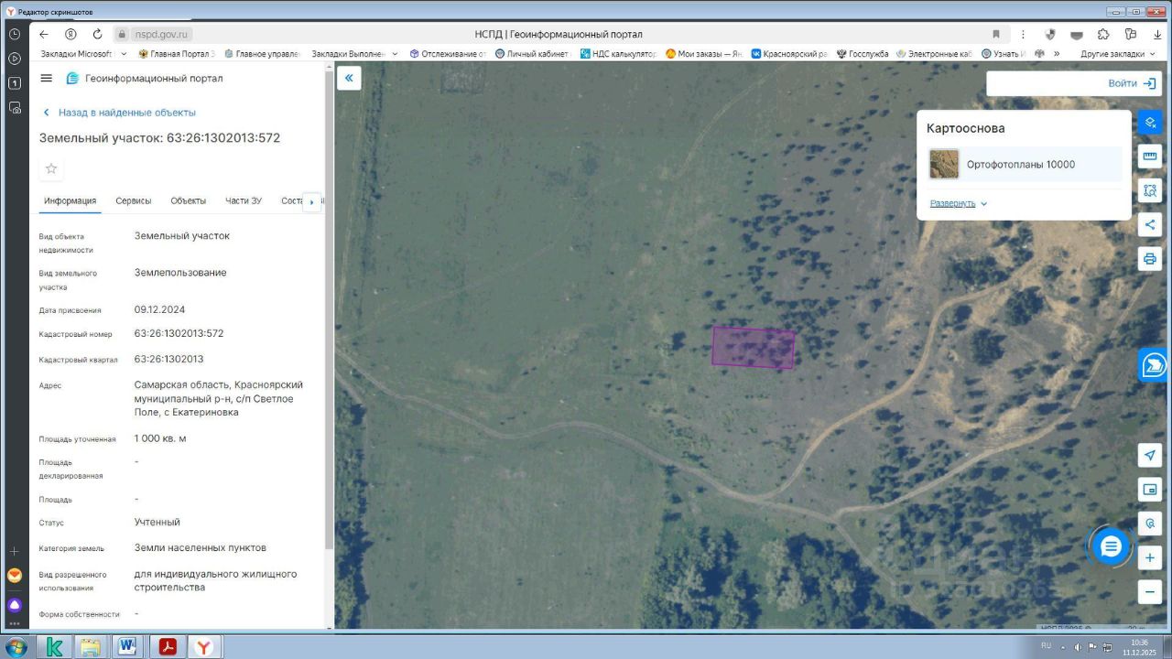
Task: Open the Мои заказы bookmark
Action: [704, 54]
